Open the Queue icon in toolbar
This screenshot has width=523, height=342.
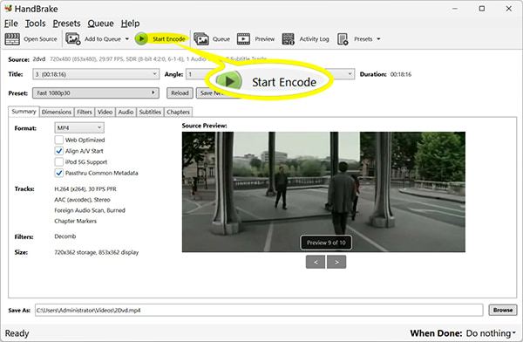click(201, 39)
